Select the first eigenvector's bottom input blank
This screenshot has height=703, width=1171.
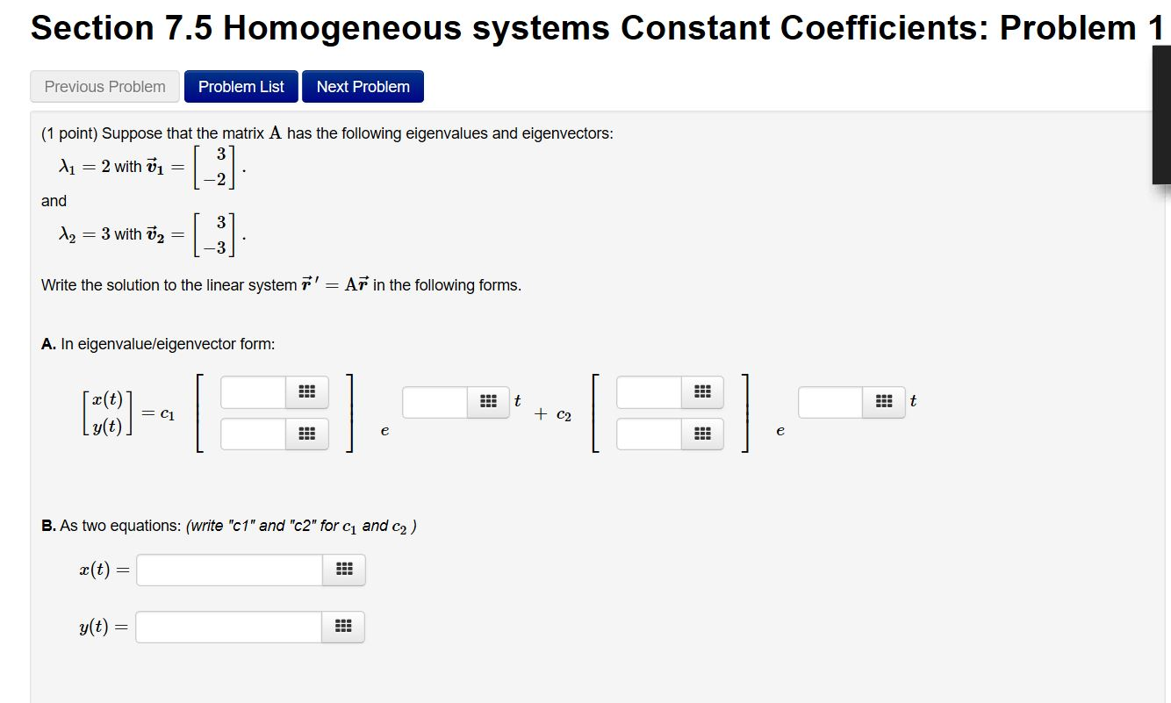coord(255,433)
